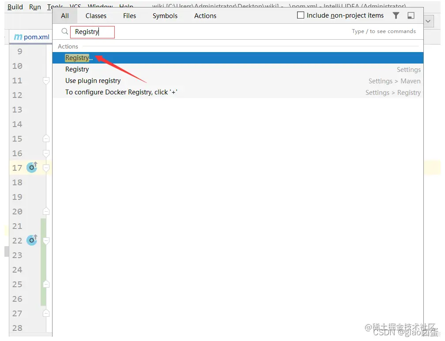Image resolution: width=445 pixels, height=341 pixels.
Task: Switch to the Files search tab
Action: tap(129, 16)
